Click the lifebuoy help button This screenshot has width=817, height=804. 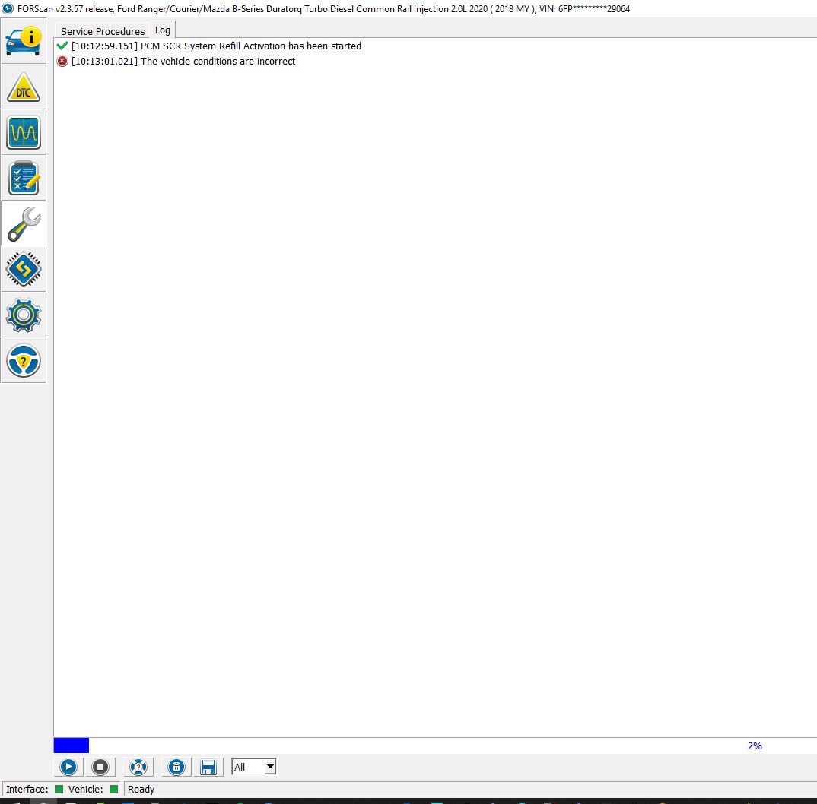click(x=138, y=767)
